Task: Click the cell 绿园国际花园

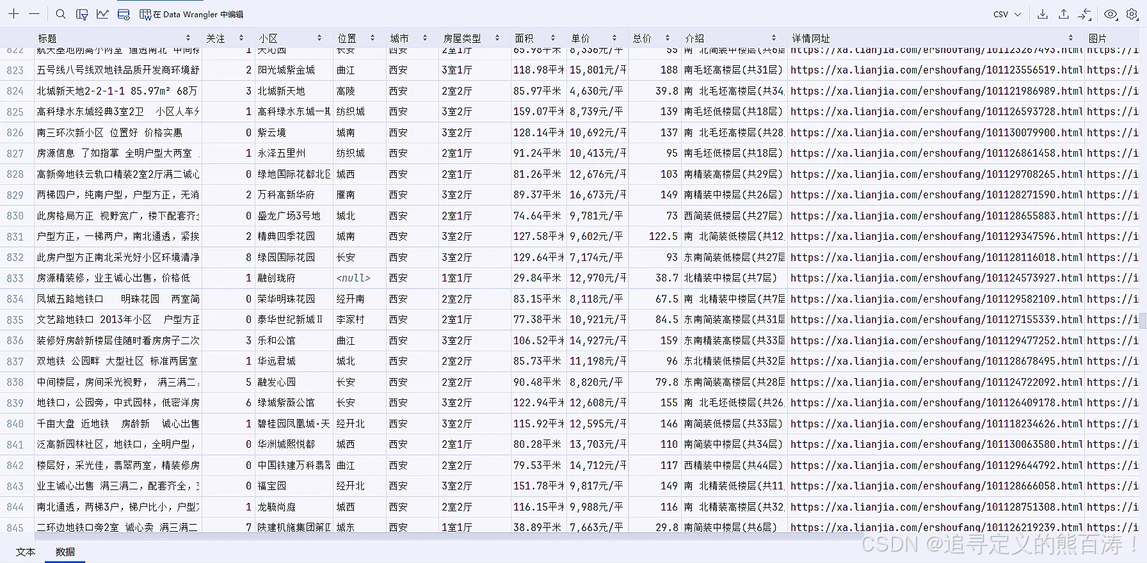Action: [x=294, y=258]
